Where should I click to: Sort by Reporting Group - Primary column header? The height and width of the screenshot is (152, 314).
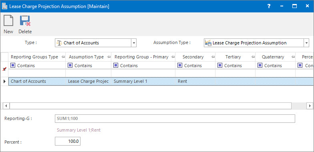point(141,57)
